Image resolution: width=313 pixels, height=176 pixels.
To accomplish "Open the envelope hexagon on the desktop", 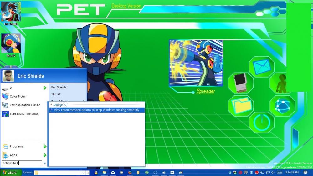I will point(261,67).
